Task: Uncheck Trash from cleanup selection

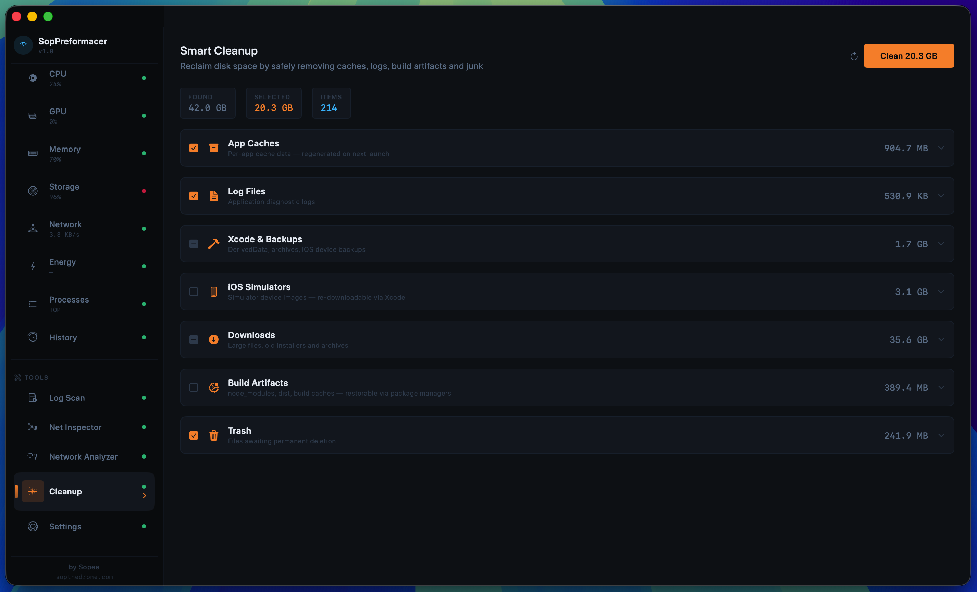Action: click(194, 435)
